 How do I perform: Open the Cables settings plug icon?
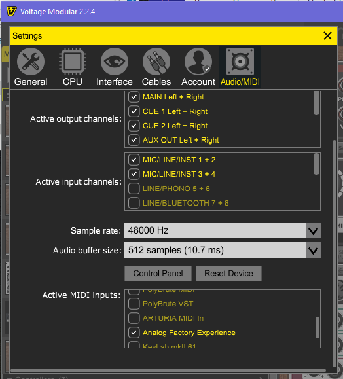click(156, 62)
